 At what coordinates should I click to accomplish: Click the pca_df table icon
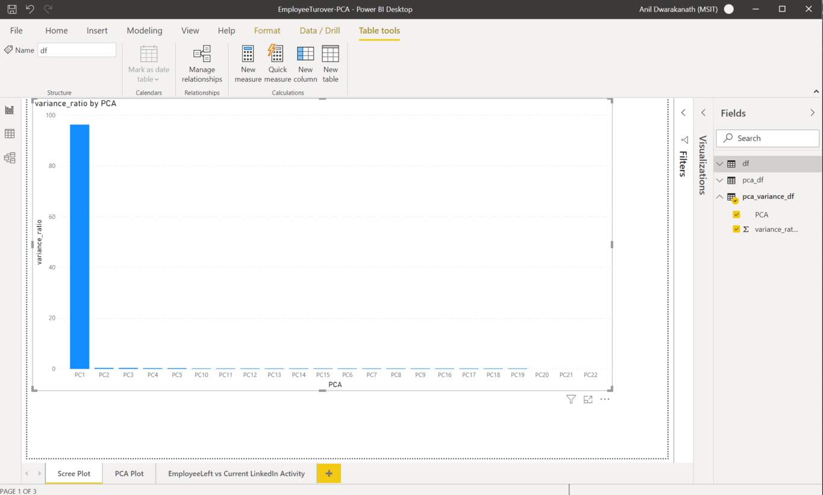(x=731, y=180)
